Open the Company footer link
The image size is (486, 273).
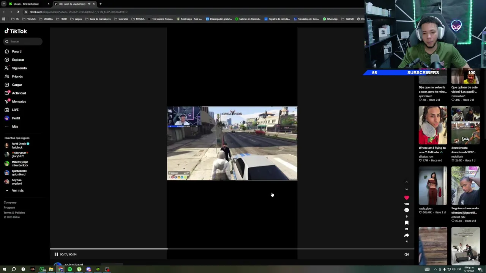pyautogui.click(x=10, y=202)
